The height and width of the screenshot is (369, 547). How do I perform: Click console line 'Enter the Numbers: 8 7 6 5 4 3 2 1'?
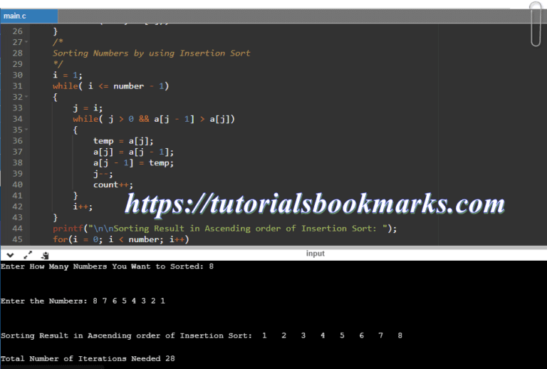tap(83, 301)
